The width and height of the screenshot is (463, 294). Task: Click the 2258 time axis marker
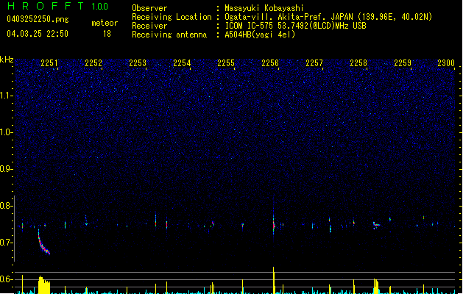coord(358,62)
